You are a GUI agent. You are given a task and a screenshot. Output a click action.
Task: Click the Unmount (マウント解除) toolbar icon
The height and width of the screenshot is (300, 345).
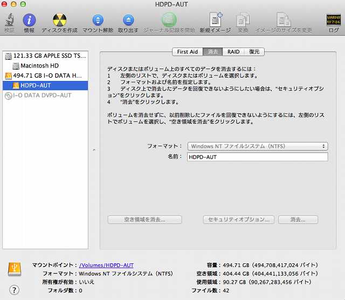[98, 20]
